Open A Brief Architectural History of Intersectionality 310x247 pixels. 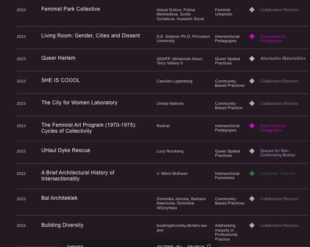coord(78,176)
